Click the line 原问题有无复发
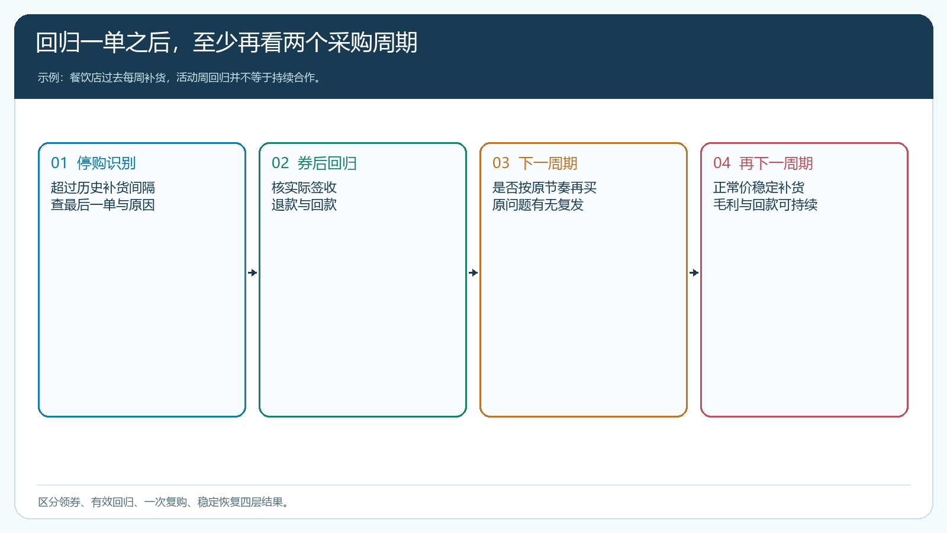The image size is (947, 533). (538, 205)
